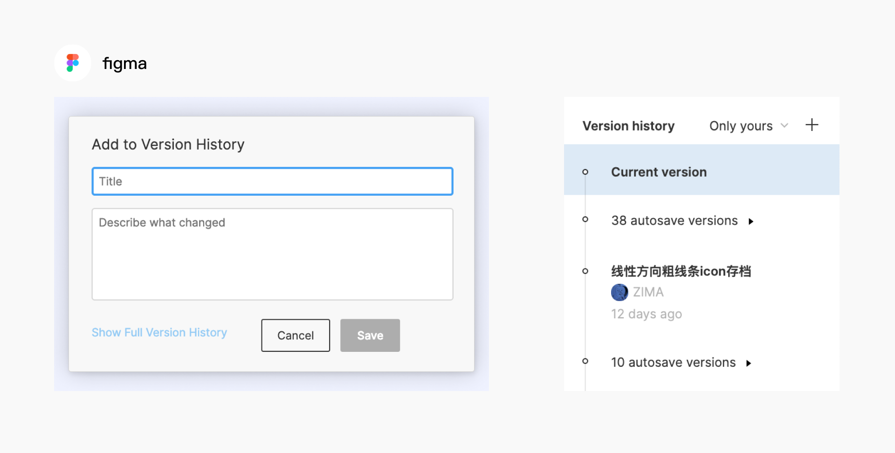Click the plus icon to add version

[812, 125]
